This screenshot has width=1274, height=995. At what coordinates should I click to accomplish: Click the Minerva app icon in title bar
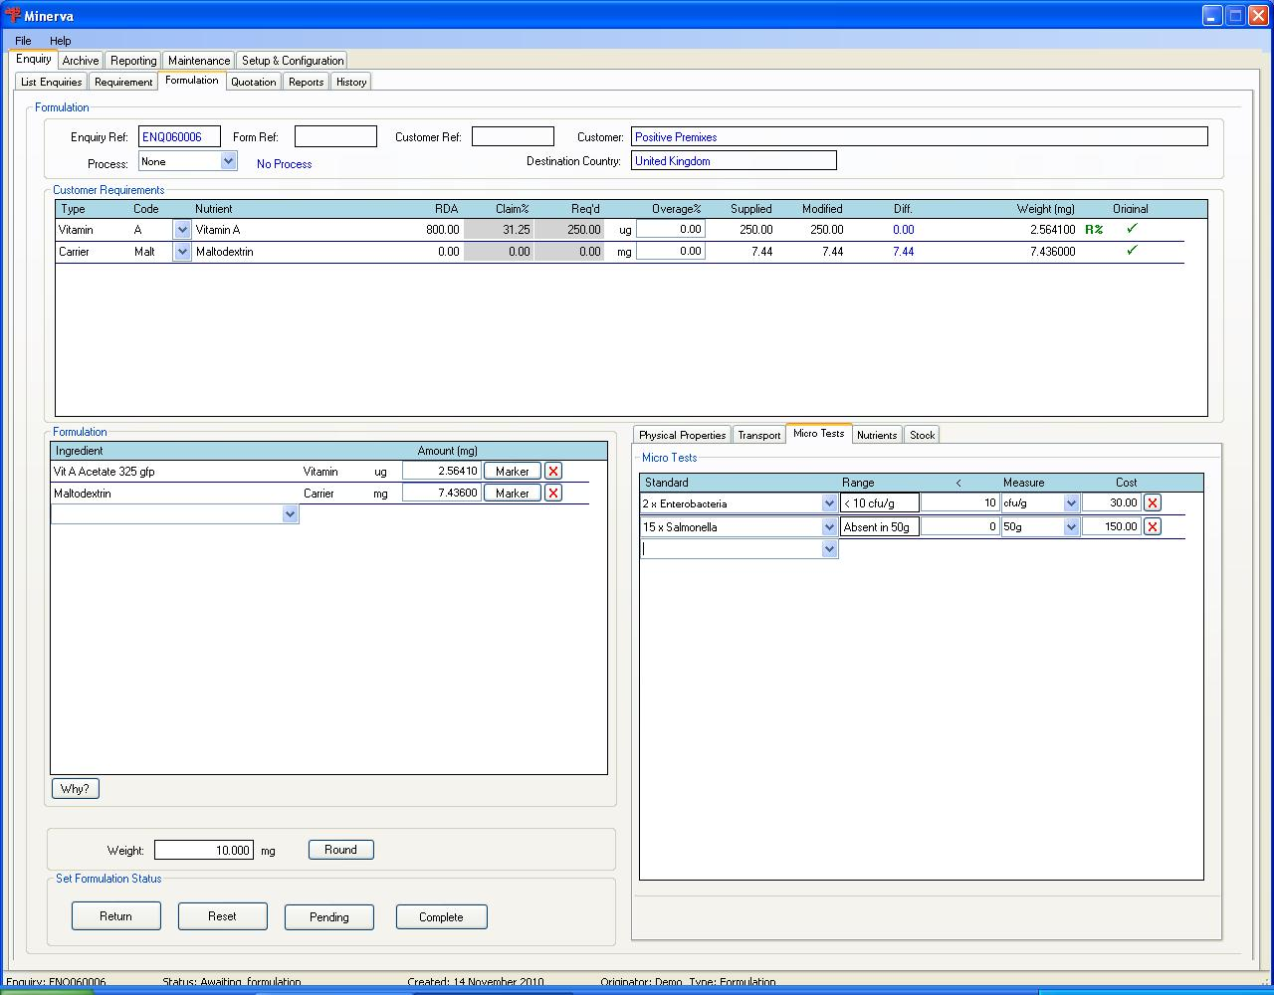pos(13,15)
